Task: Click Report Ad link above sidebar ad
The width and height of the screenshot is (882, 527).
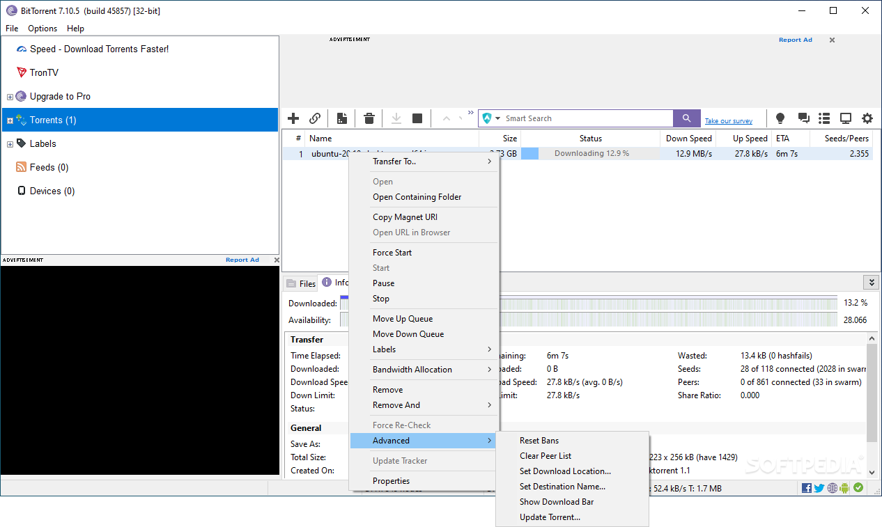Action: click(x=242, y=260)
